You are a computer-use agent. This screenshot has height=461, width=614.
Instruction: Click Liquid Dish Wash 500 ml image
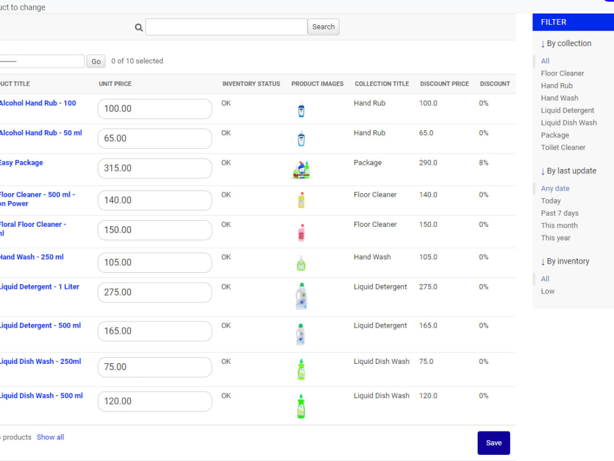coord(301,406)
